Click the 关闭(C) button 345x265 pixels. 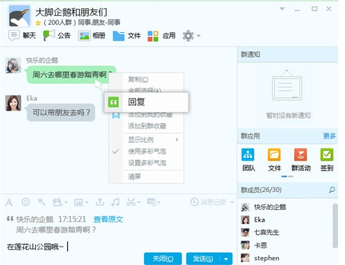pos(163,259)
